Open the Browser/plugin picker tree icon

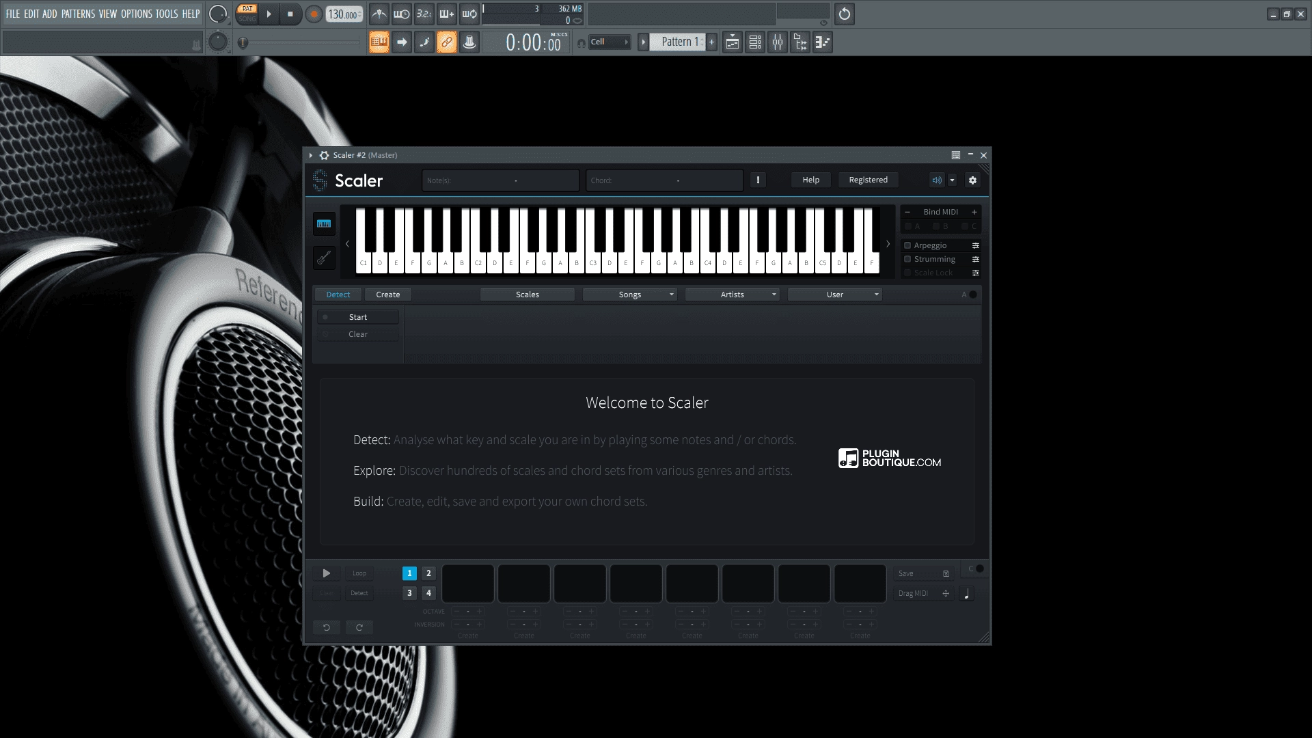[799, 42]
